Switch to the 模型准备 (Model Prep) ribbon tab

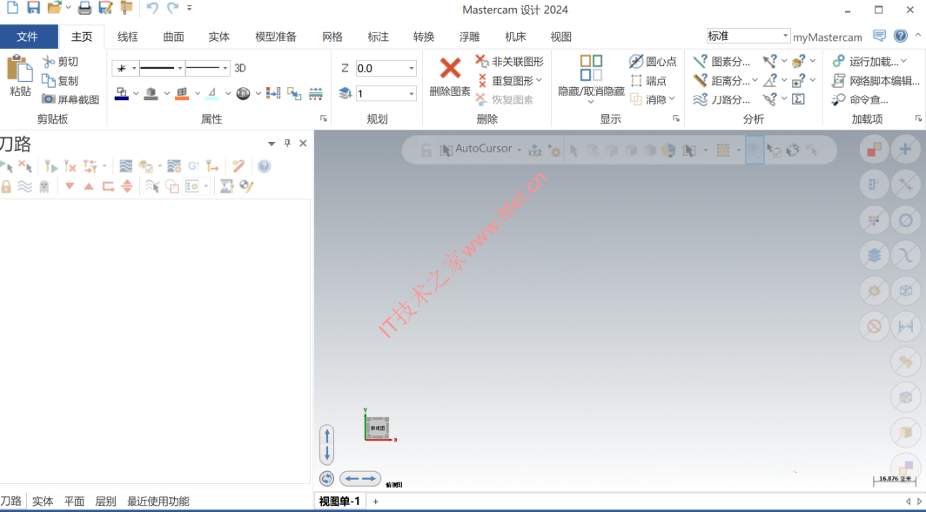(276, 37)
